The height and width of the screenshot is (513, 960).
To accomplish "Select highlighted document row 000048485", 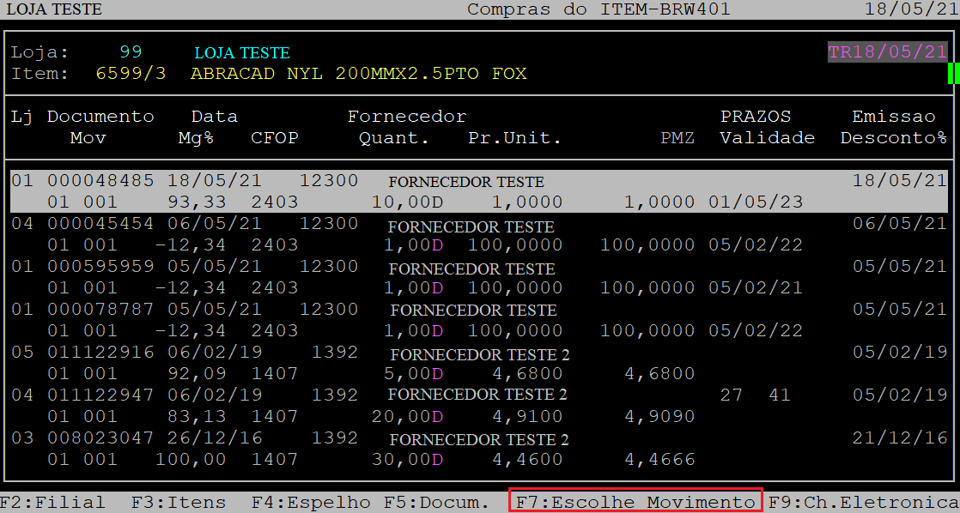I will point(100,181).
